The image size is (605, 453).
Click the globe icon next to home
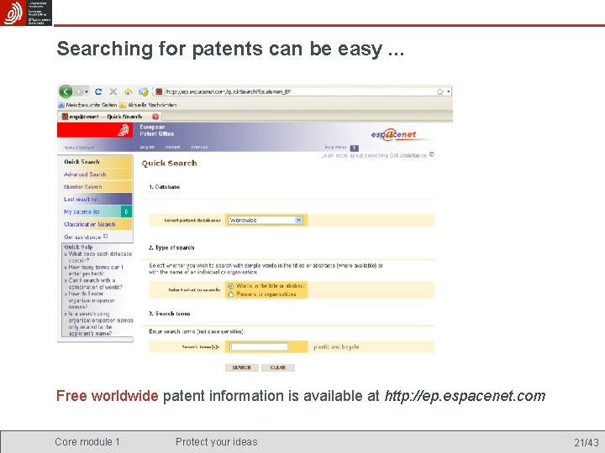pos(143,91)
